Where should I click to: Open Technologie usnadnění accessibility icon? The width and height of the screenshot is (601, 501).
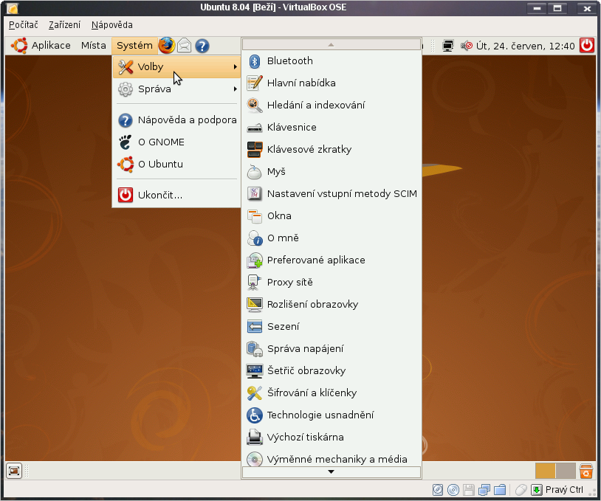click(255, 415)
